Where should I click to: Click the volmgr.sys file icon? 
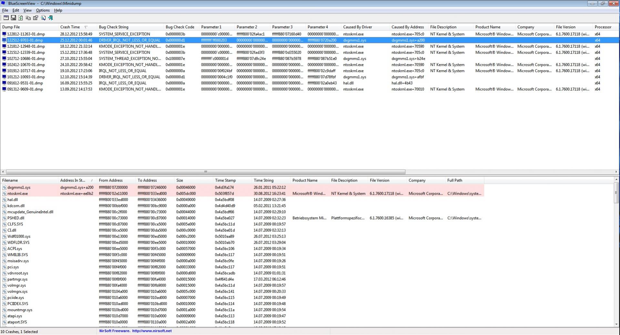(x=4, y=286)
